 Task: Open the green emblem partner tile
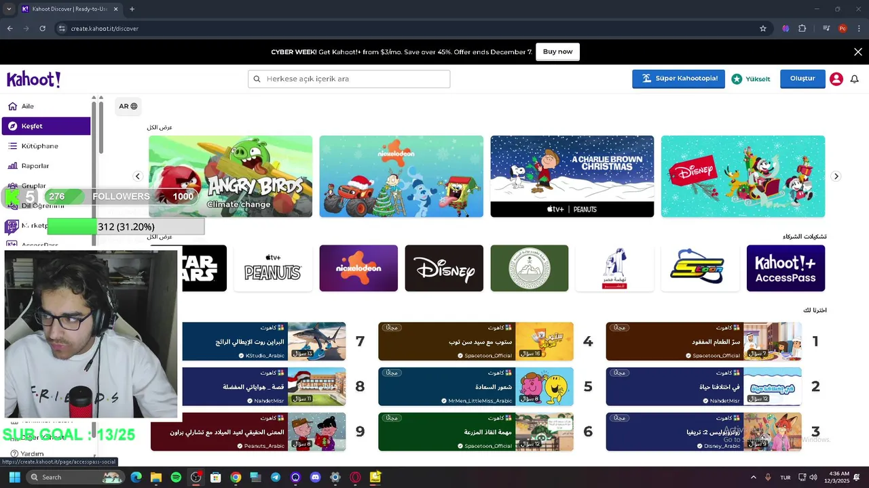coord(530,268)
